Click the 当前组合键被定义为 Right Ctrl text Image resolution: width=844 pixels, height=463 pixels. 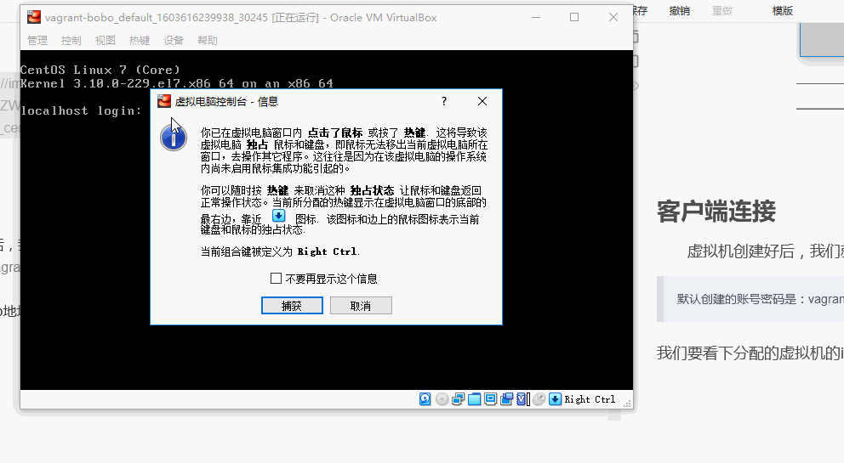point(280,251)
